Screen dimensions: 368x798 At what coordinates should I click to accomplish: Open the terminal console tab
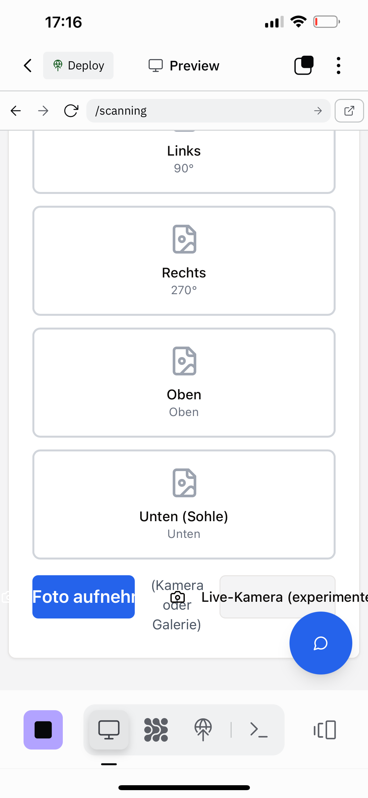259,730
